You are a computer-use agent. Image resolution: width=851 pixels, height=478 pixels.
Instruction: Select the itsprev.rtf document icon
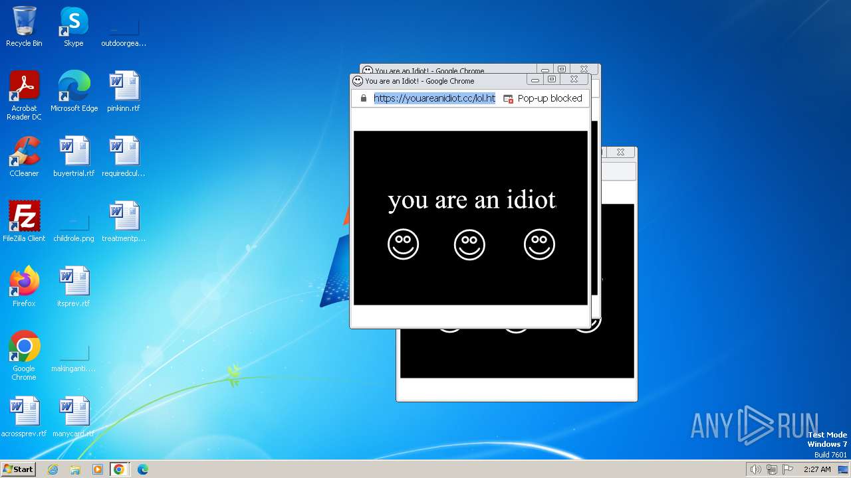74,287
